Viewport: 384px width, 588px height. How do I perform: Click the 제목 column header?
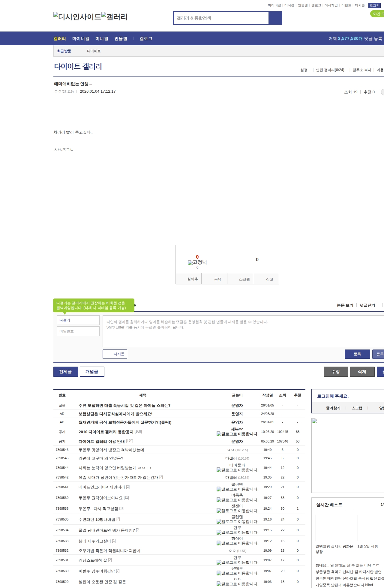click(143, 395)
